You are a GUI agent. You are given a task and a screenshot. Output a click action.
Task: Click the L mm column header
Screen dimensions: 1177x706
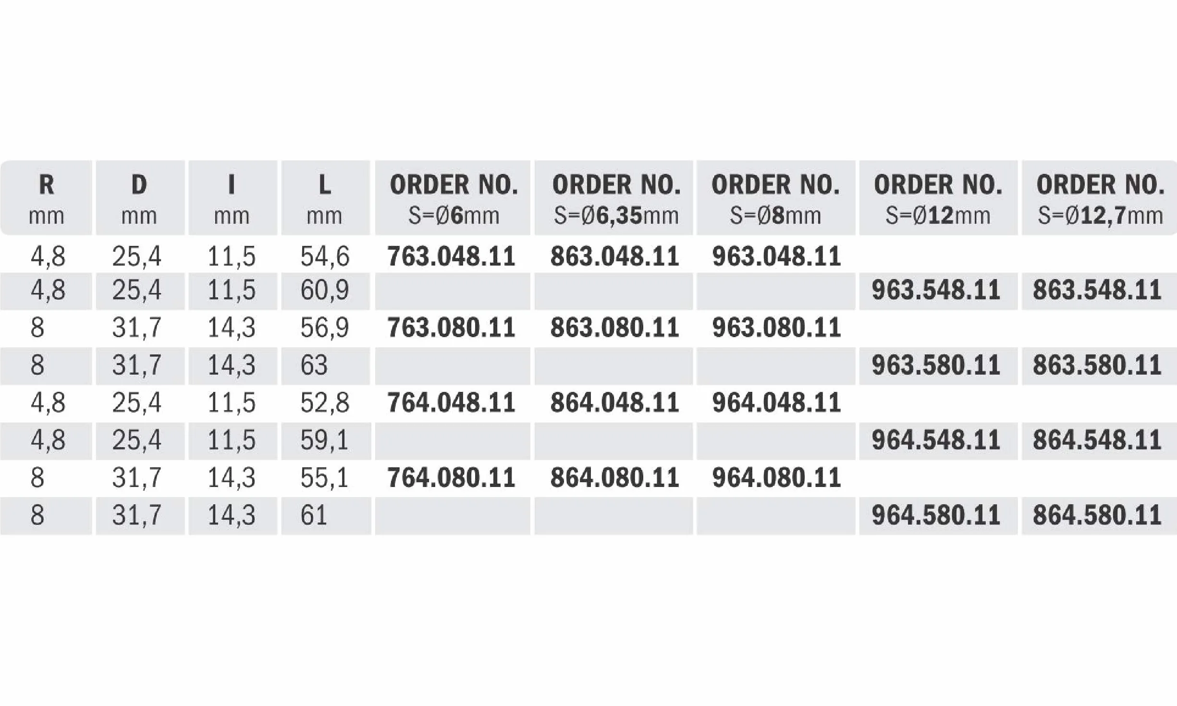tap(325, 198)
